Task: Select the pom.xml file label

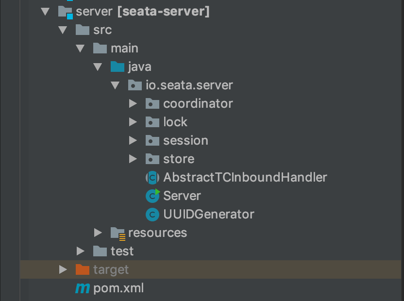Action: coord(118,288)
